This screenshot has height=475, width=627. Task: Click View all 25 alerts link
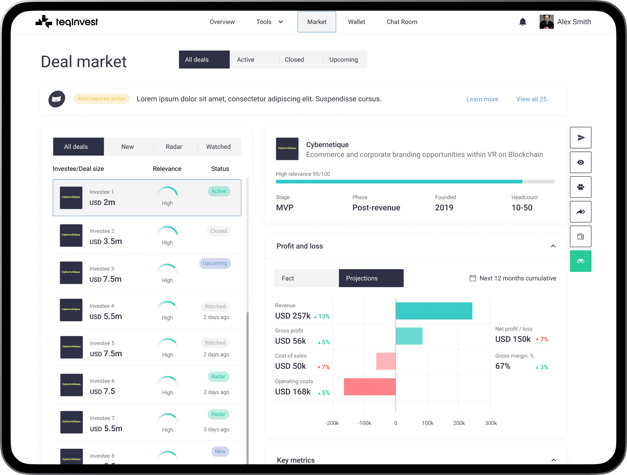531,99
